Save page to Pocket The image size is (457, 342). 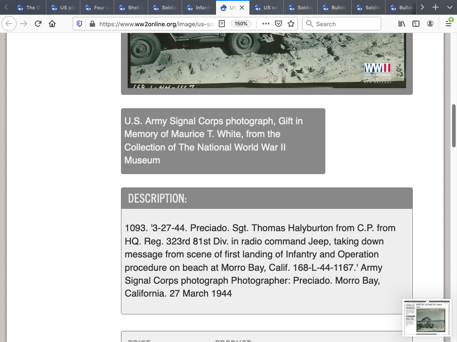coord(278,24)
